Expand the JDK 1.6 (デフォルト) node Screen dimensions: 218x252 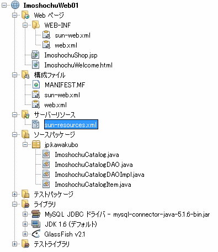coord(25,224)
